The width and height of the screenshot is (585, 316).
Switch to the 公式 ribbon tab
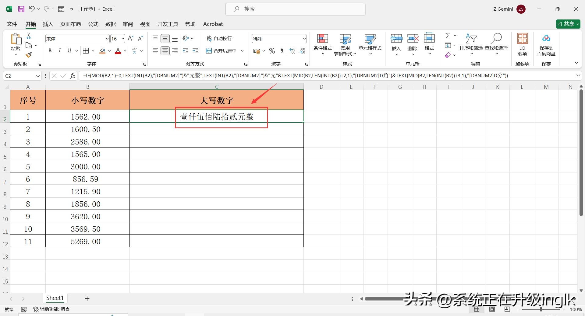click(x=93, y=24)
